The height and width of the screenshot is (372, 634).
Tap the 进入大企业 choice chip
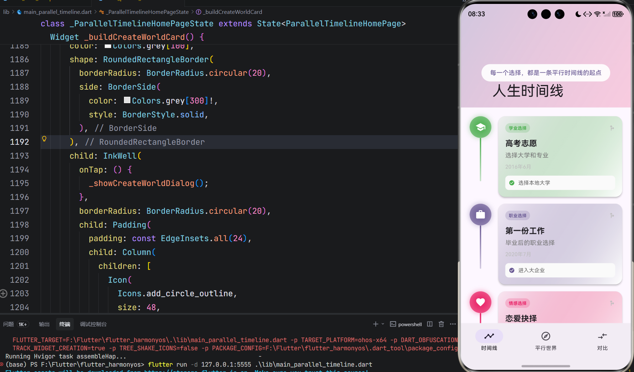tap(560, 270)
